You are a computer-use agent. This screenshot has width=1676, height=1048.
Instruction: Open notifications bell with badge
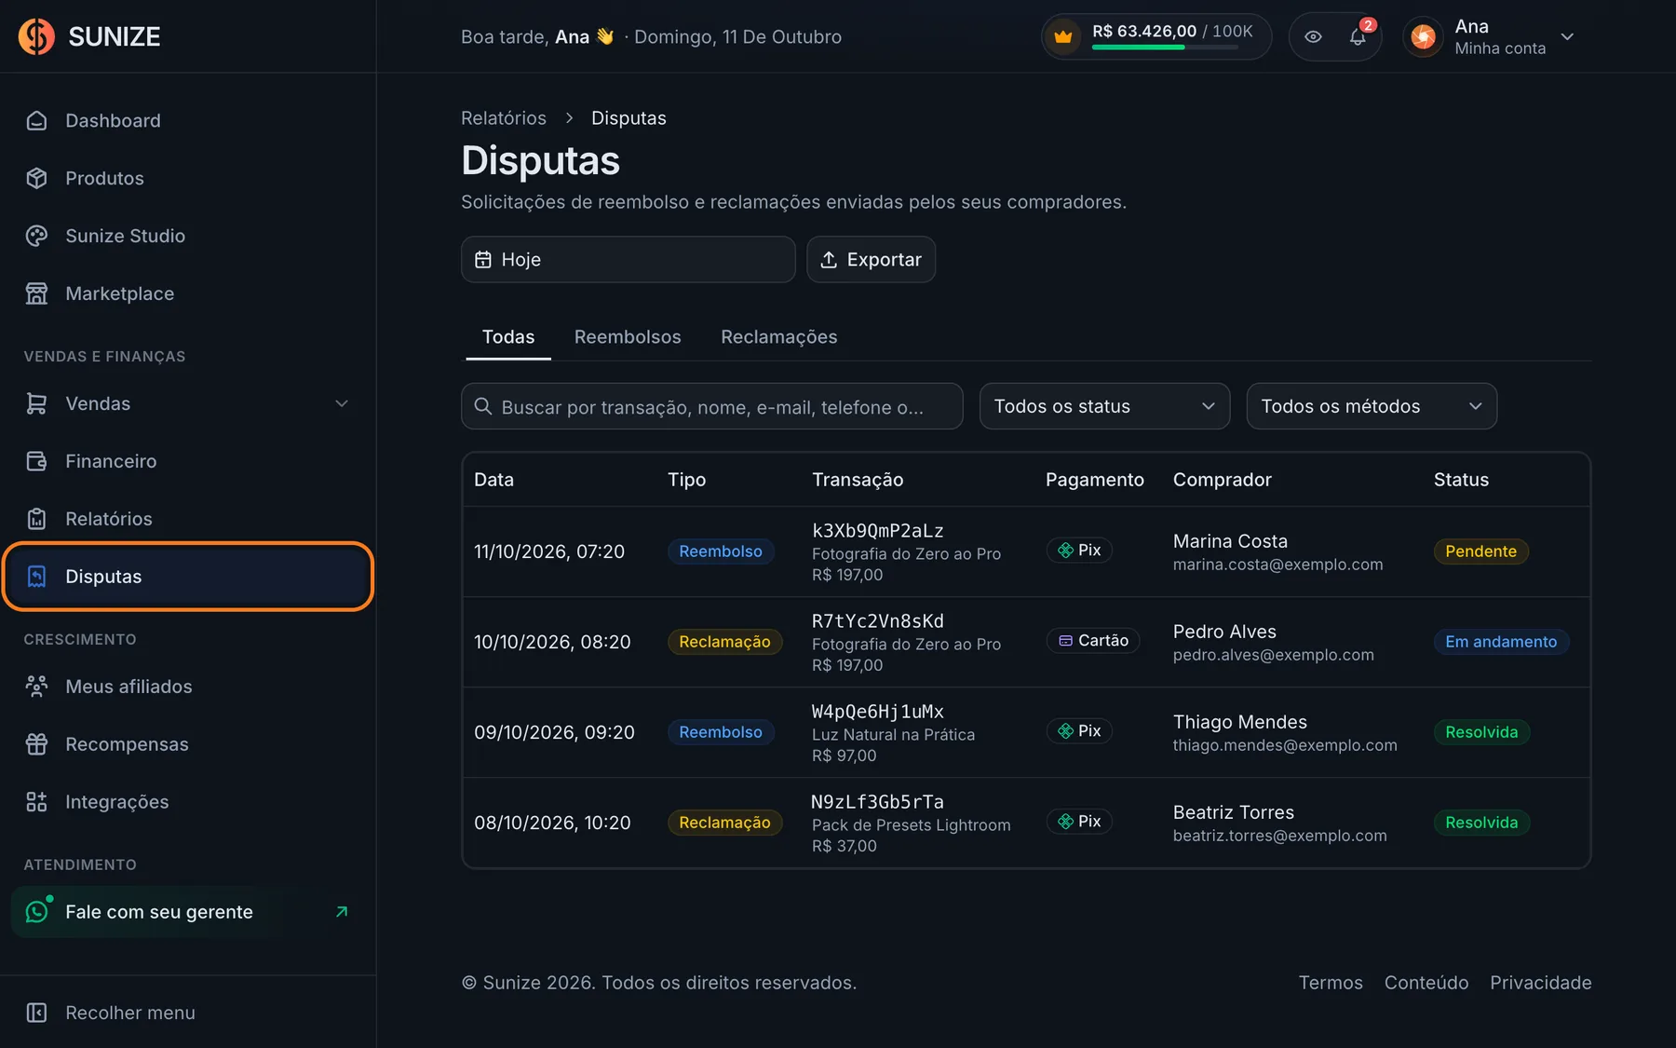point(1358,36)
